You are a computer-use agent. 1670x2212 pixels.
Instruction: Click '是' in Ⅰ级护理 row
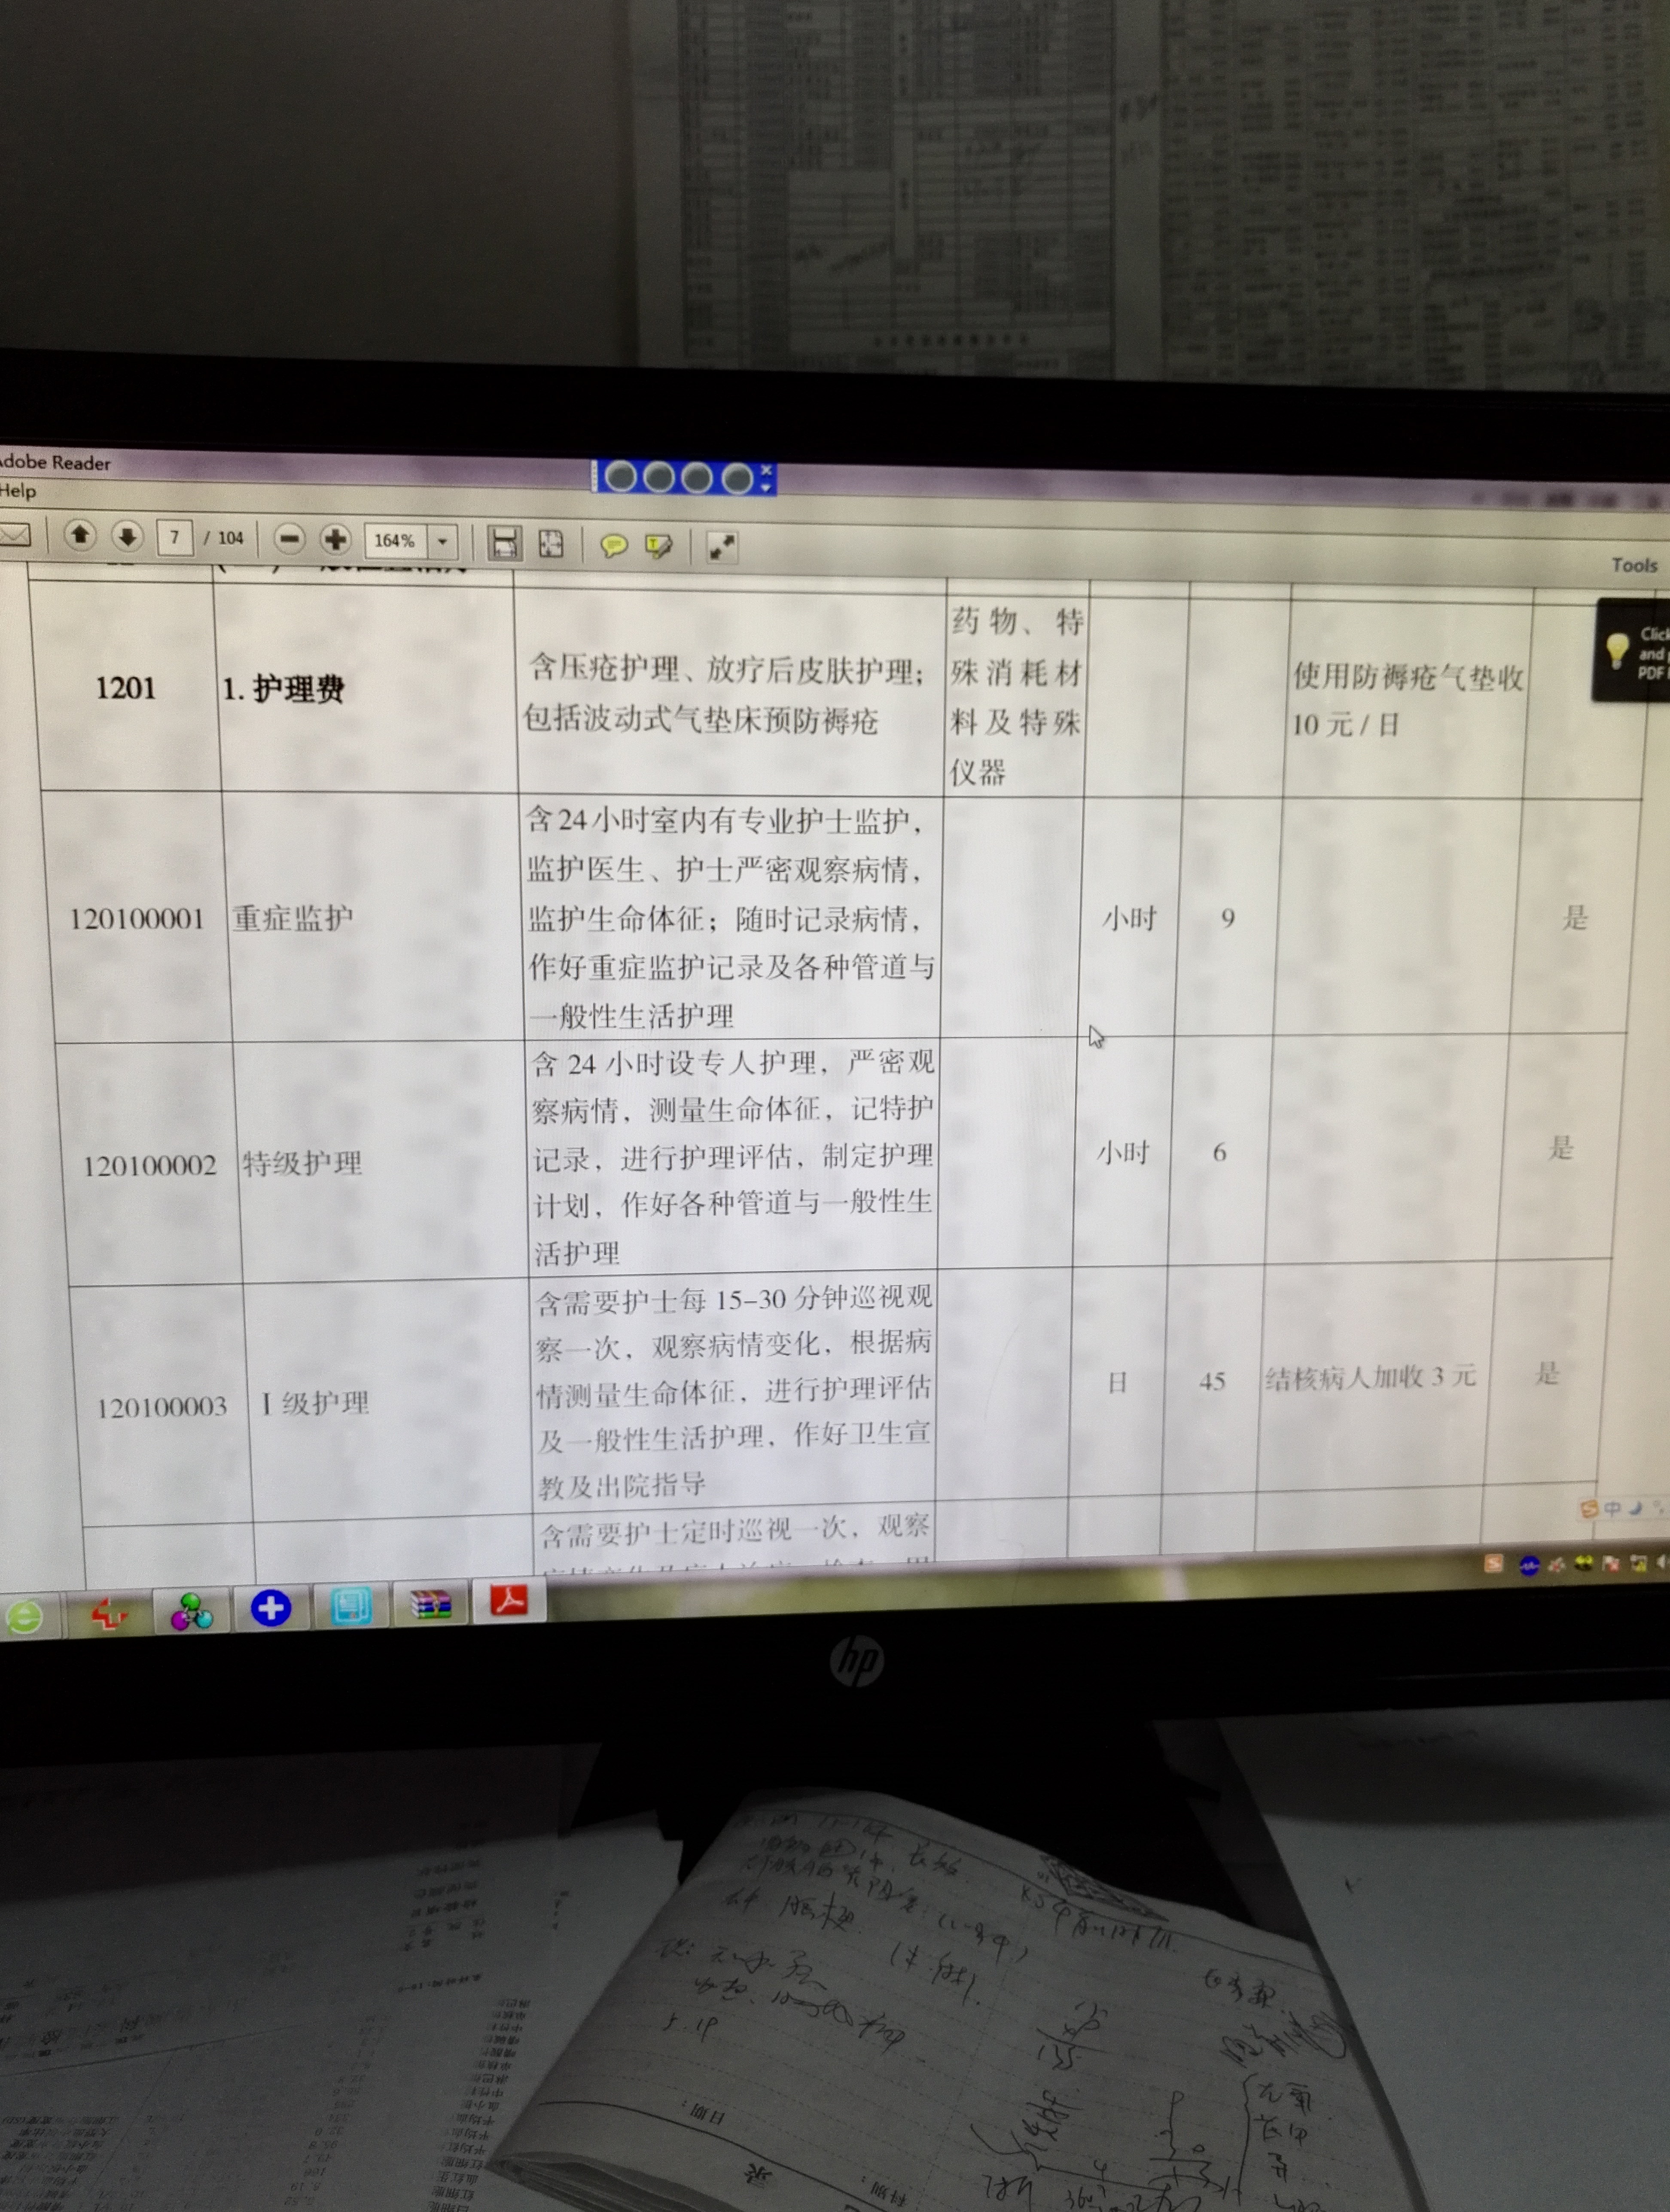pyautogui.click(x=1547, y=1373)
